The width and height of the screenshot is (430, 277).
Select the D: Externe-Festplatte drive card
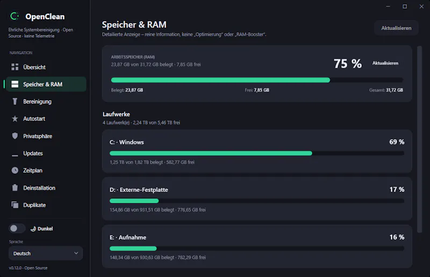257,199
